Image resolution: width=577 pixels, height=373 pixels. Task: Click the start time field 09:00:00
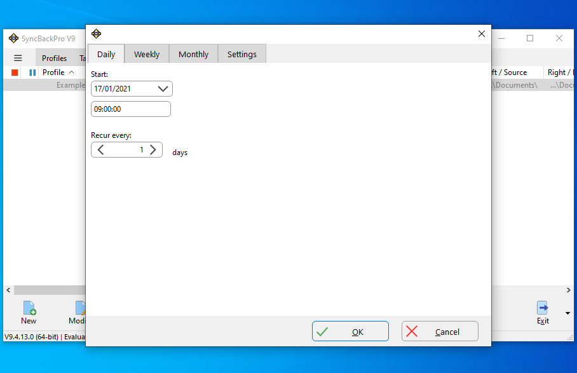pos(131,109)
